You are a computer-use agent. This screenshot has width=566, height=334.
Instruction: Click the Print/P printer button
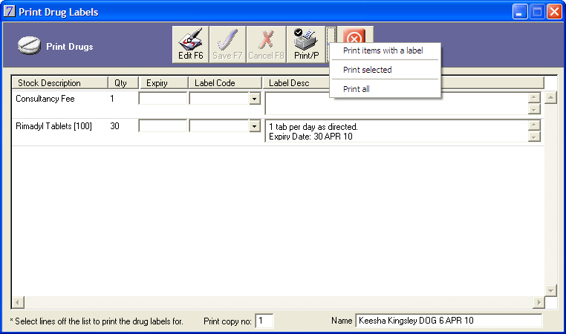pyautogui.click(x=306, y=45)
